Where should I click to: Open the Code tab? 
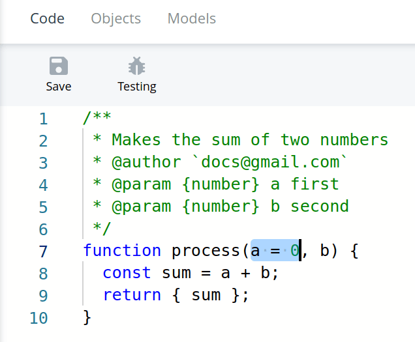pos(48,18)
